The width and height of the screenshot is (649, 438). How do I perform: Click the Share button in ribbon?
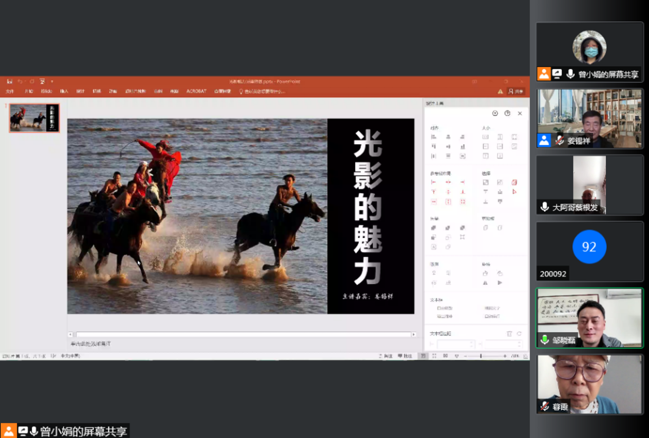(x=516, y=91)
